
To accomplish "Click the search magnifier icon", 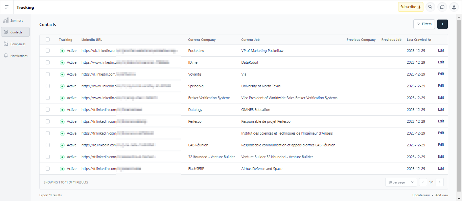I will click(430, 7).
